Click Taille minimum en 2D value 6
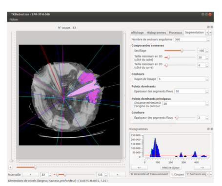Viewport: 222px width, 186px height. coord(202,65)
